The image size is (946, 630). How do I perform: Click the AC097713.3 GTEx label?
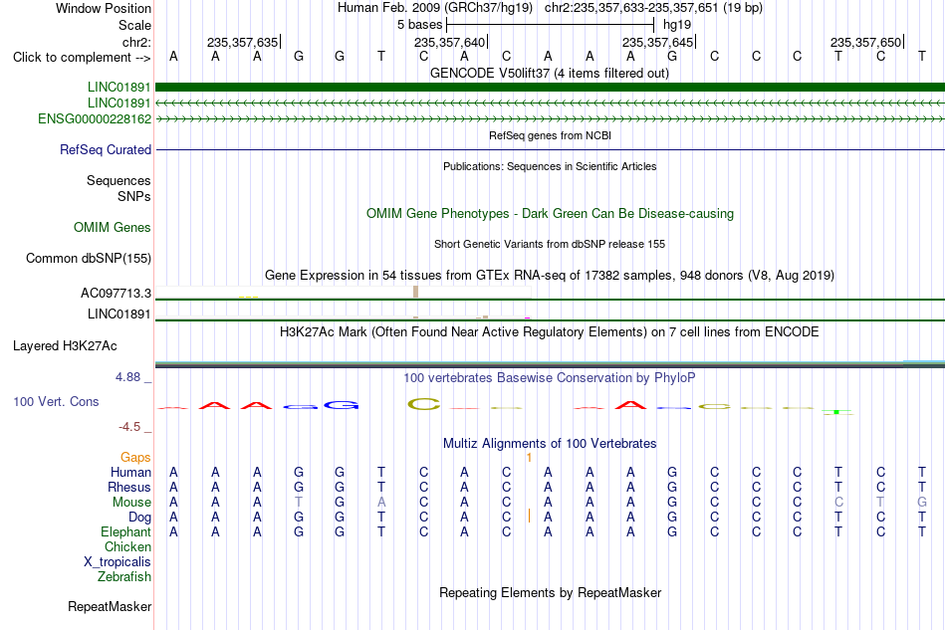(x=116, y=294)
